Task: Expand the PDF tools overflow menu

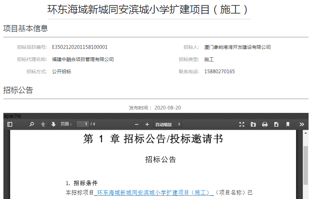Action: [x=302, y=124]
